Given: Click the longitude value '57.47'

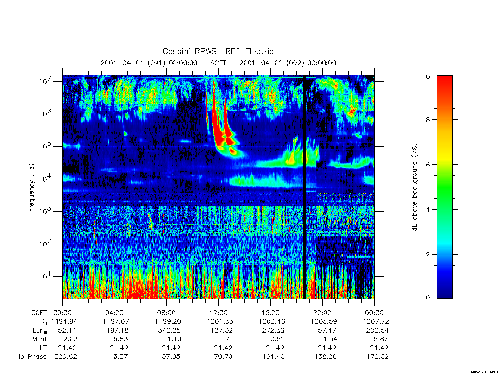Looking at the screenshot, I should point(327,331).
